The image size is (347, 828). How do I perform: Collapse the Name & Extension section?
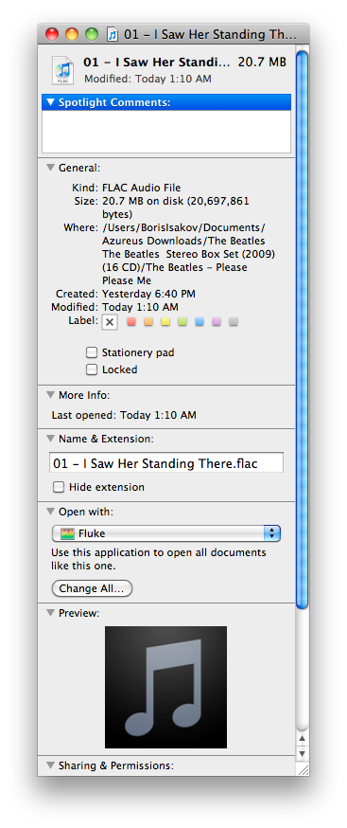tap(51, 439)
